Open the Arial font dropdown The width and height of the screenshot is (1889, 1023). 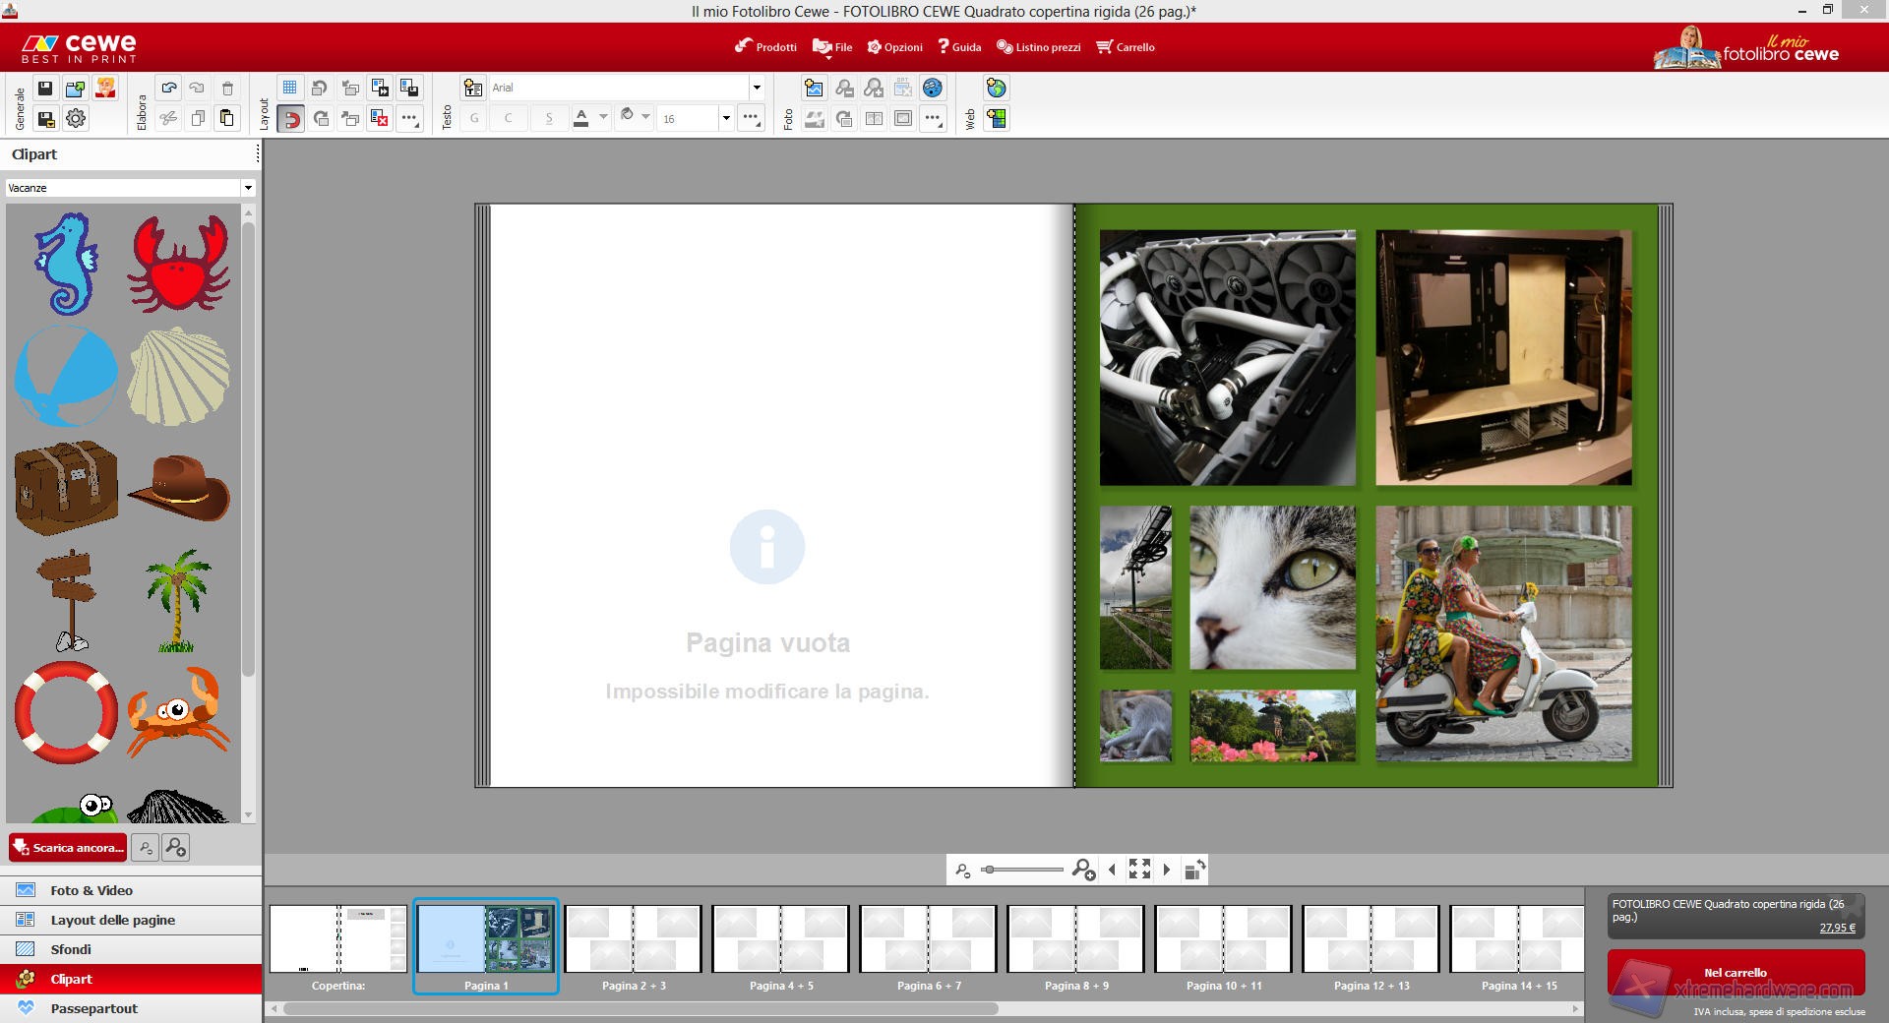[x=756, y=89]
